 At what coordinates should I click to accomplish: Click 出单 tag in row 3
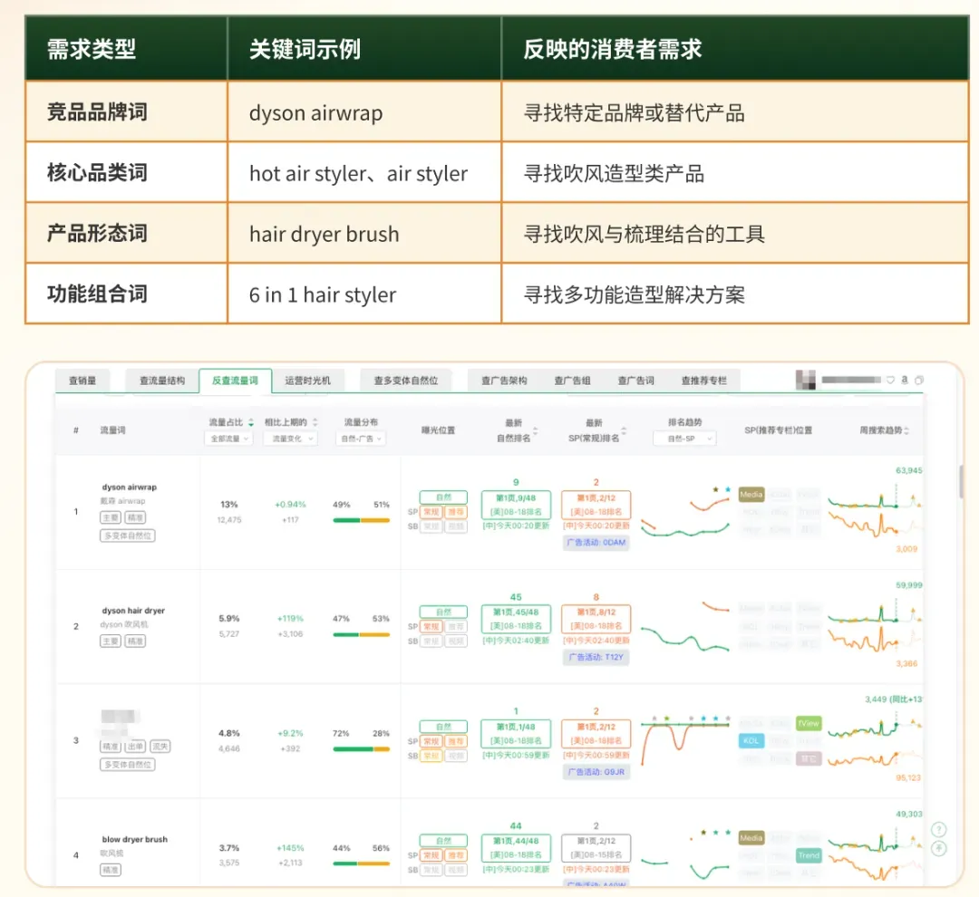(135, 747)
